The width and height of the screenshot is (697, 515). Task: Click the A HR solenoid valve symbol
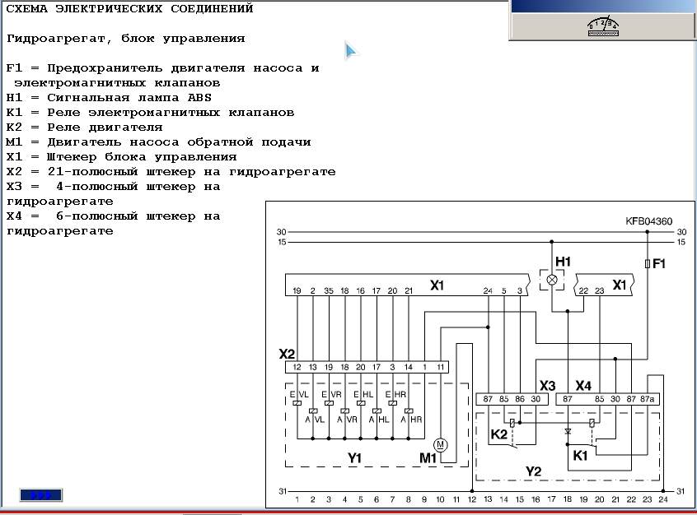coord(408,411)
